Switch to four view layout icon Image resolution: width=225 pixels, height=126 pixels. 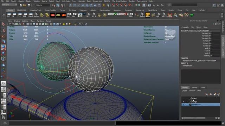coord(3,89)
